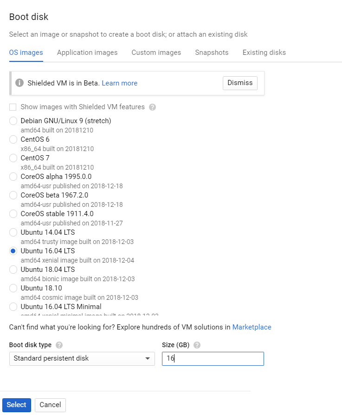Viewport: 342px width, 415px height.
Task: Click the Learn more link
Action: pyautogui.click(x=119, y=83)
